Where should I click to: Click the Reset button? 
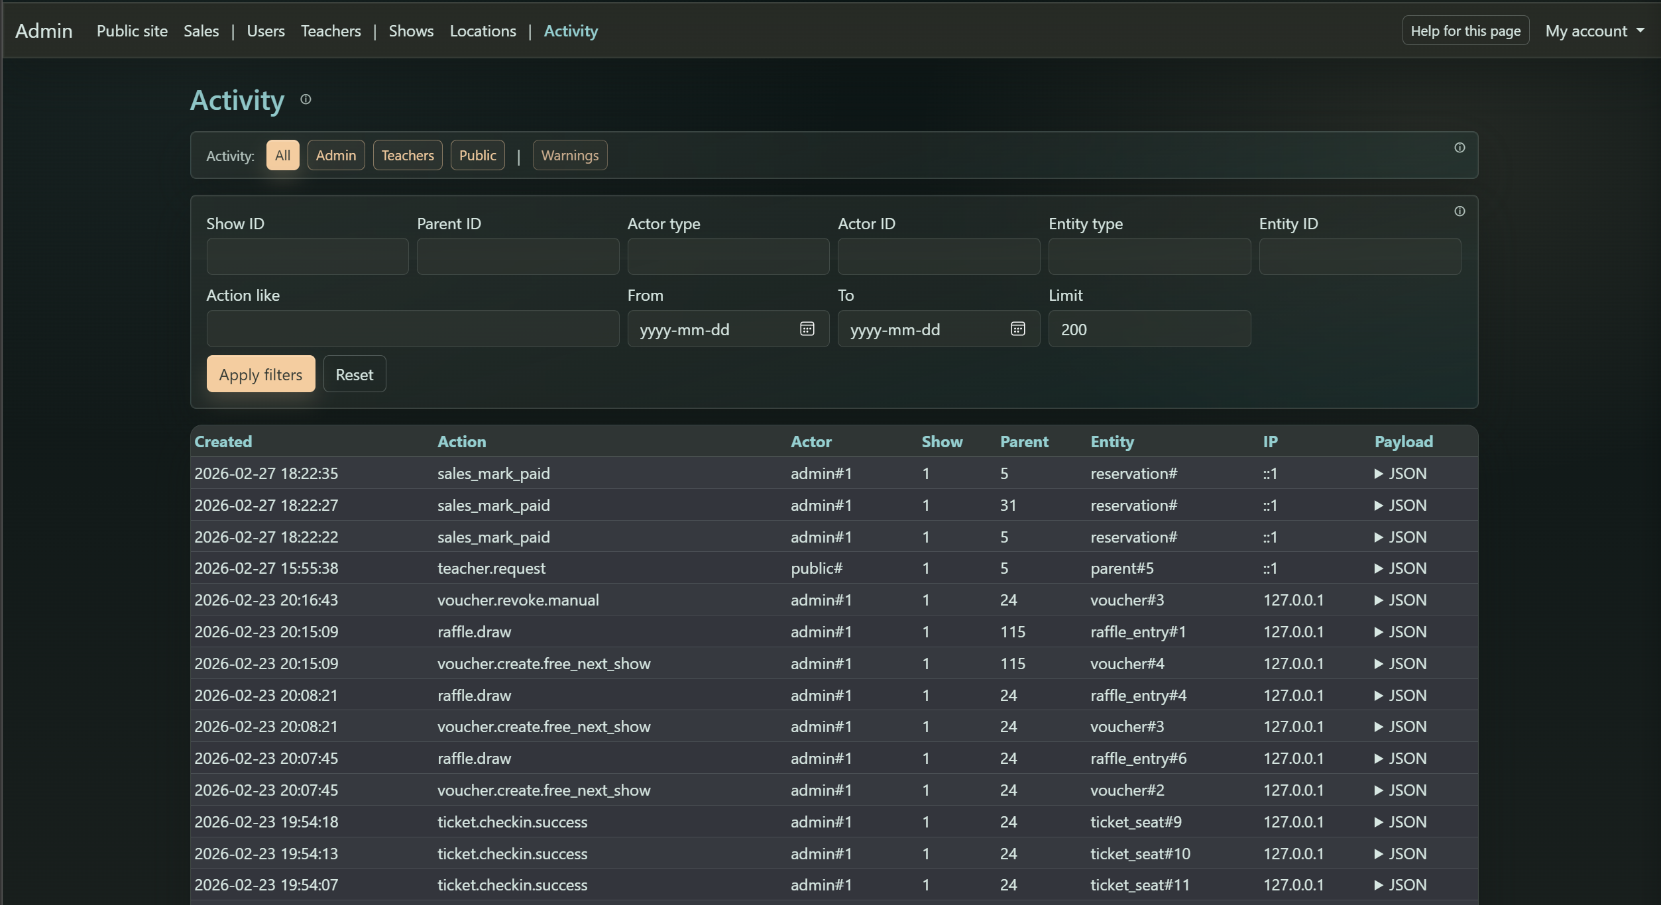(355, 373)
